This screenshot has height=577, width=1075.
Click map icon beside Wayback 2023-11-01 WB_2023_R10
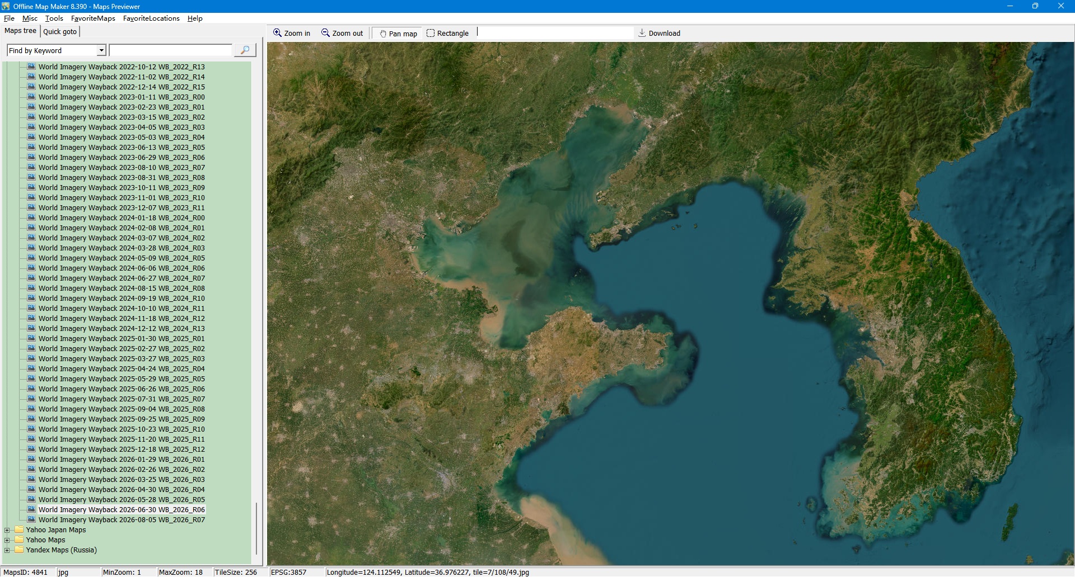[x=31, y=197]
